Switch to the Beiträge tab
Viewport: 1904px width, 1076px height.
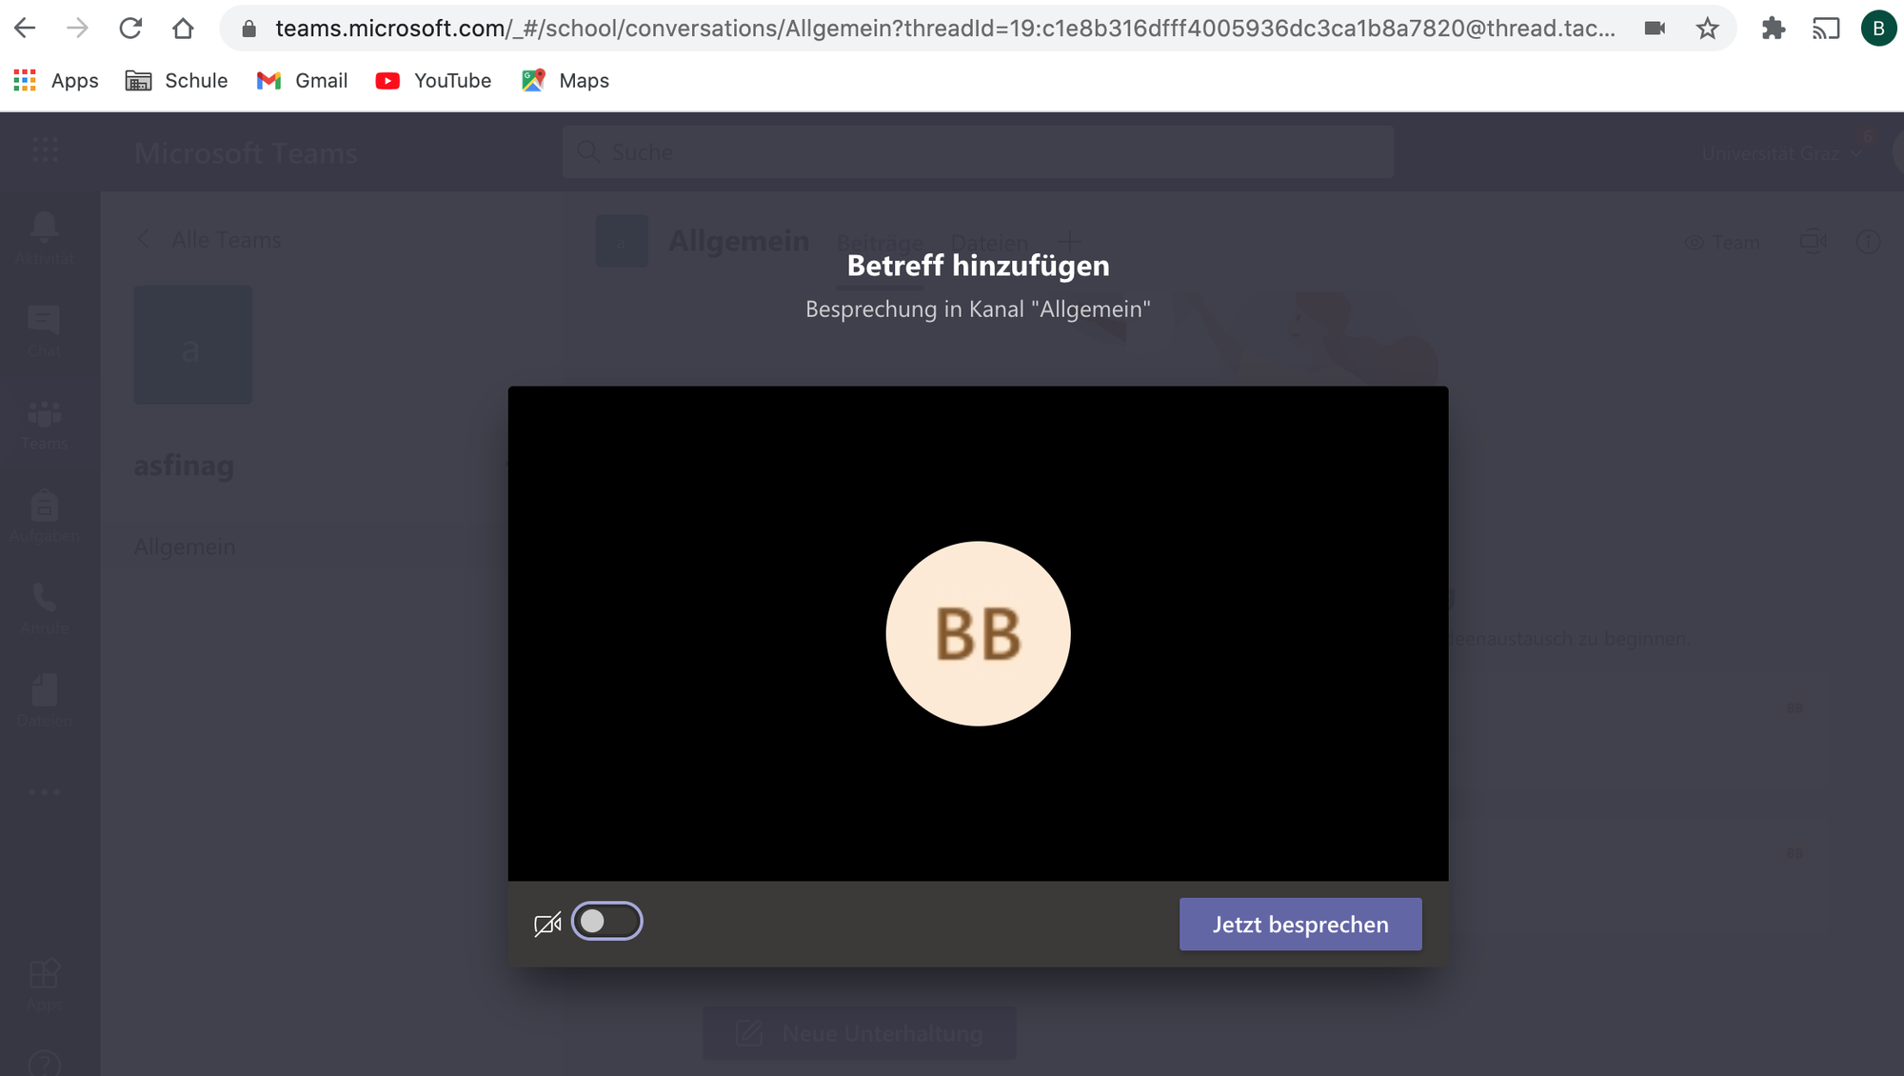[x=880, y=243]
